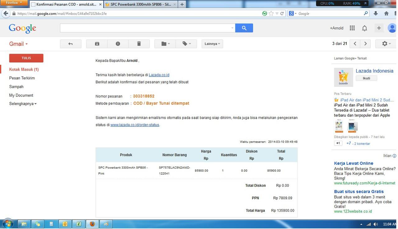Switch to Konfirmasi Pesanan COD tab
This screenshot has height=229, width=398.
67,5
